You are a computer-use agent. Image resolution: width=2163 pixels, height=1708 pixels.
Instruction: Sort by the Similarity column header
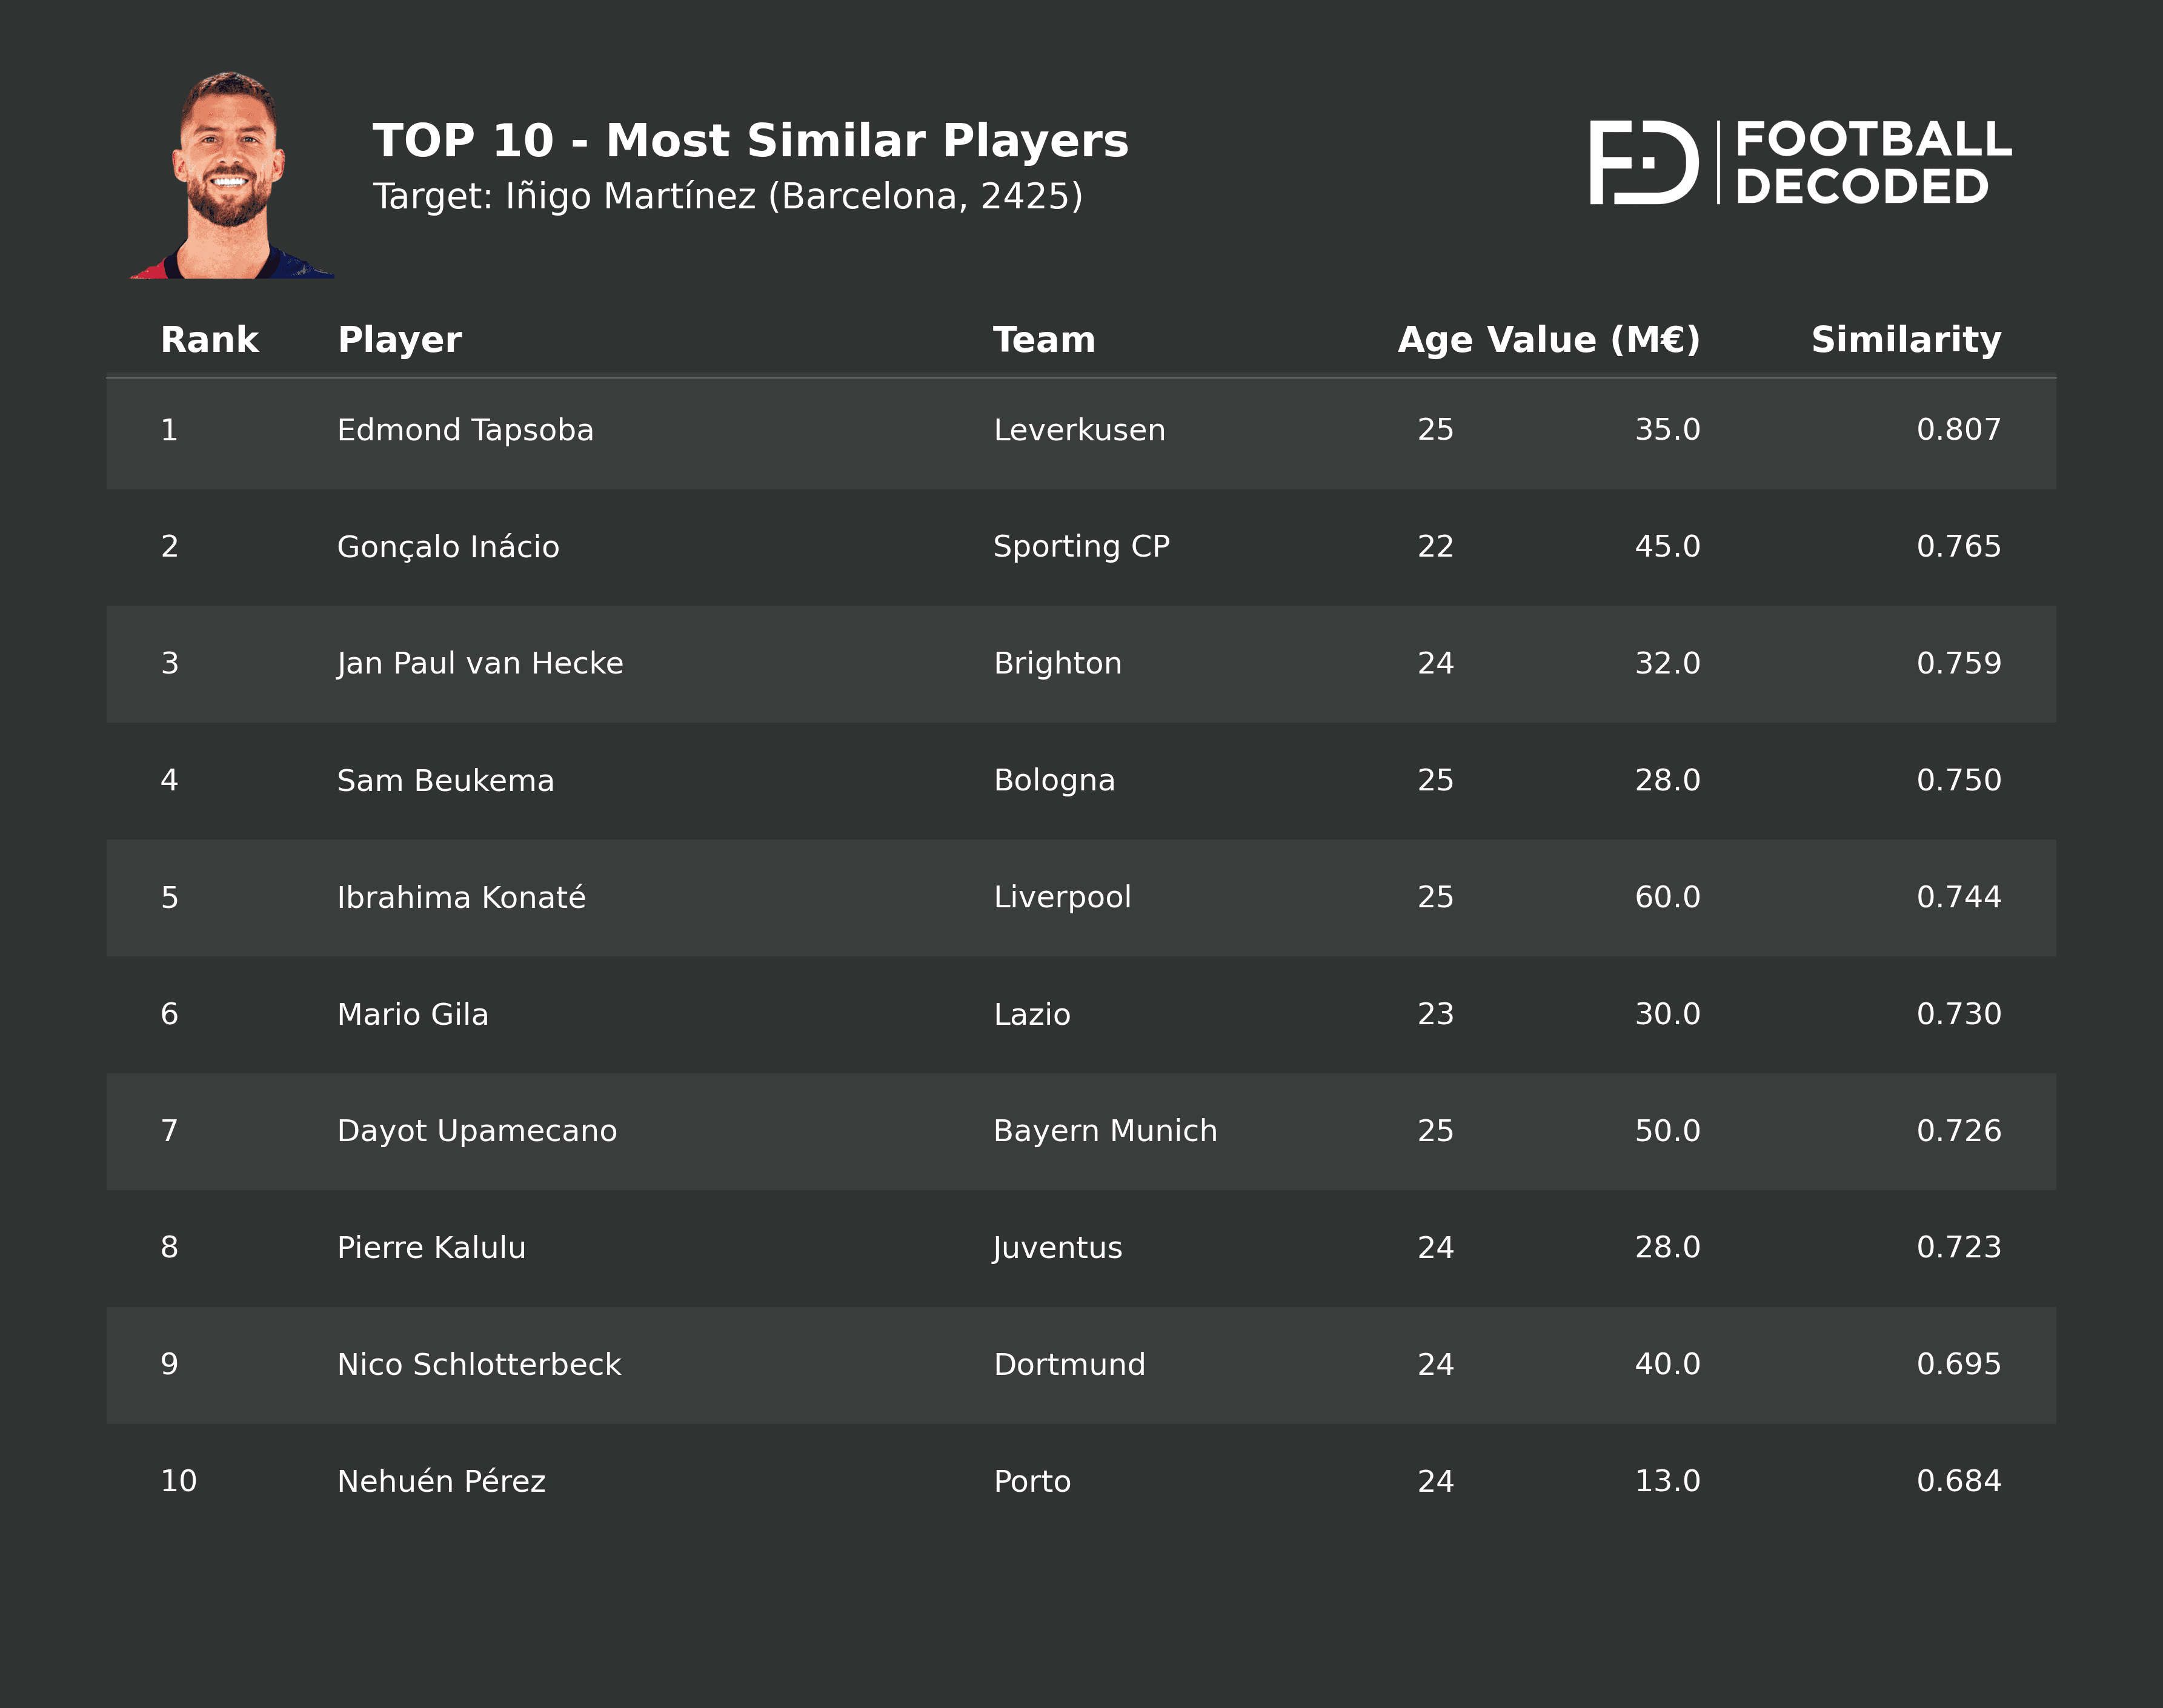point(1905,340)
